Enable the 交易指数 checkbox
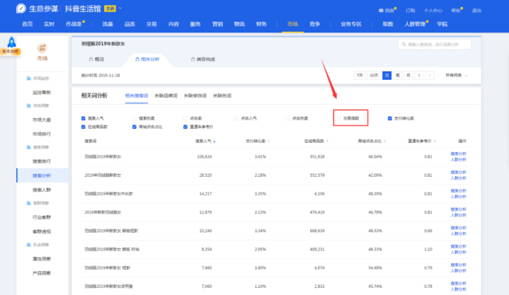The height and width of the screenshot is (295, 509). coord(338,118)
